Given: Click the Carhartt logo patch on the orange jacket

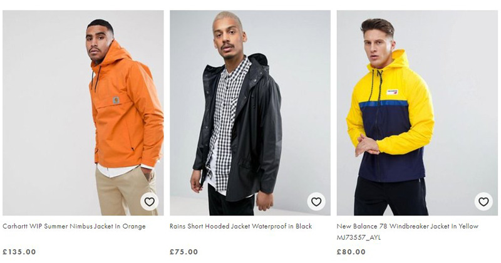Looking at the screenshot, I should point(116,100).
